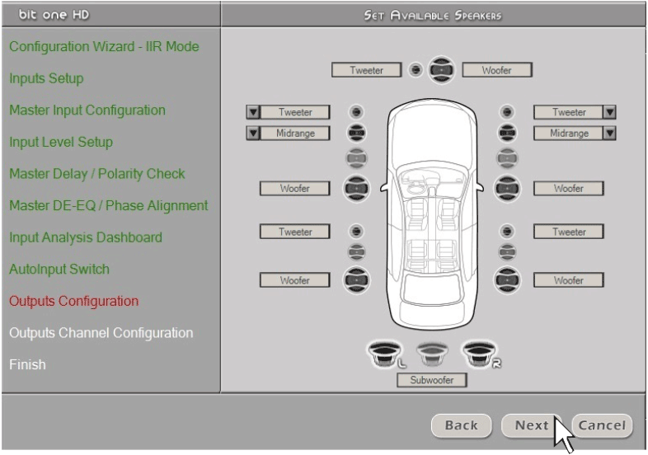Viewport: 648px width, 455px height.
Task: Open Input Analysis Dashboard step
Action: point(86,237)
